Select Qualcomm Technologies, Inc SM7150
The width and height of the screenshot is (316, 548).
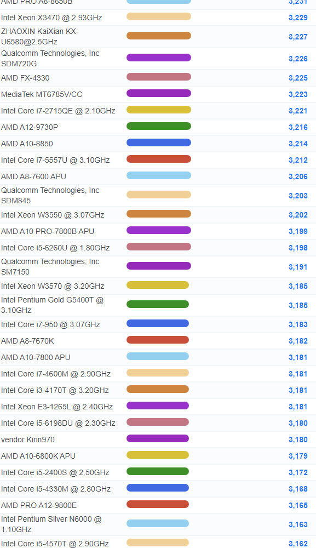pyautogui.click(x=50, y=267)
